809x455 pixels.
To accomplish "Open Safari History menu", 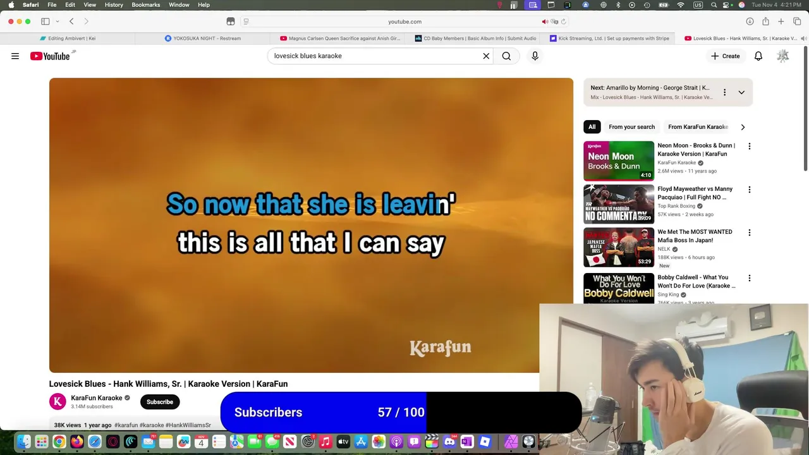I will [x=114, y=5].
